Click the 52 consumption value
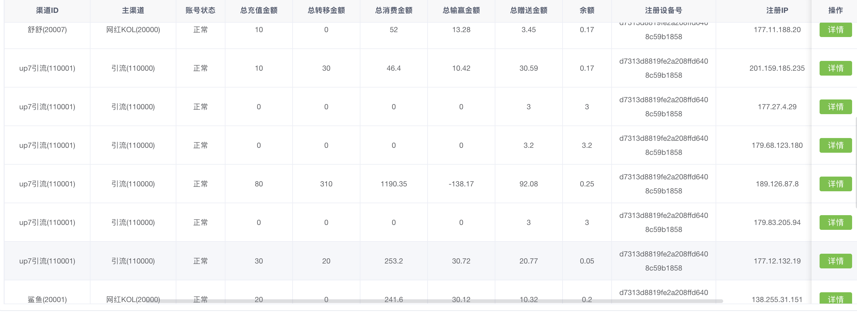The image size is (857, 314). [x=394, y=30]
